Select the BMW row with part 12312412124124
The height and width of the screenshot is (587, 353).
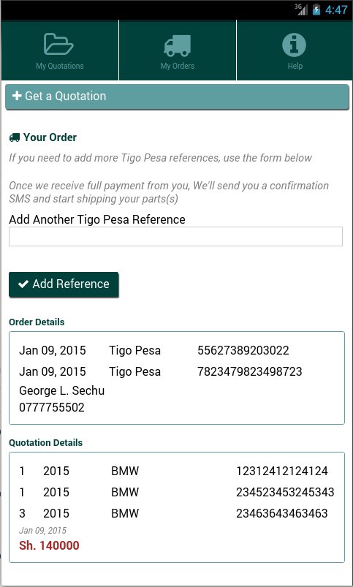pos(177,471)
